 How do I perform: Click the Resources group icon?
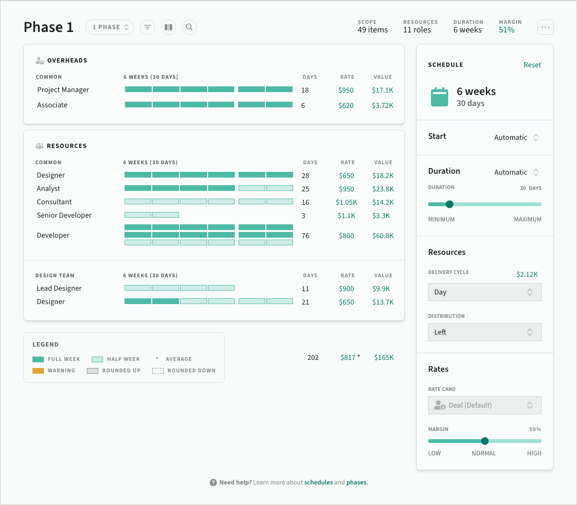pyautogui.click(x=40, y=146)
